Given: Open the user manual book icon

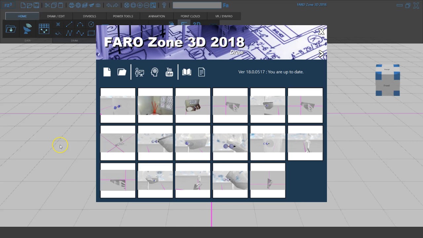Looking at the screenshot, I should pyautogui.click(x=187, y=72).
